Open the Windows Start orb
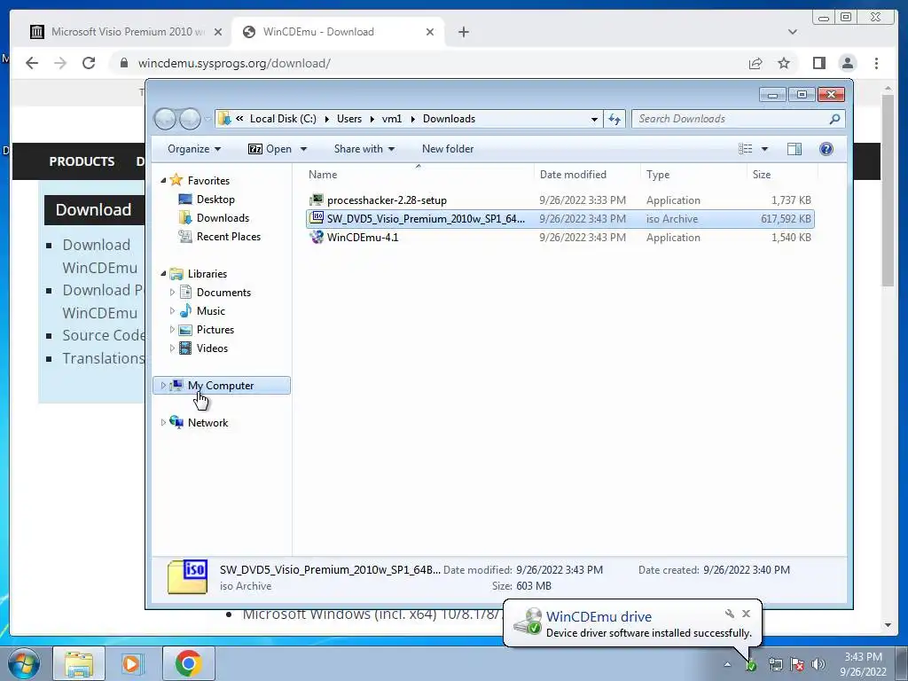The image size is (908, 681). point(23,663)
